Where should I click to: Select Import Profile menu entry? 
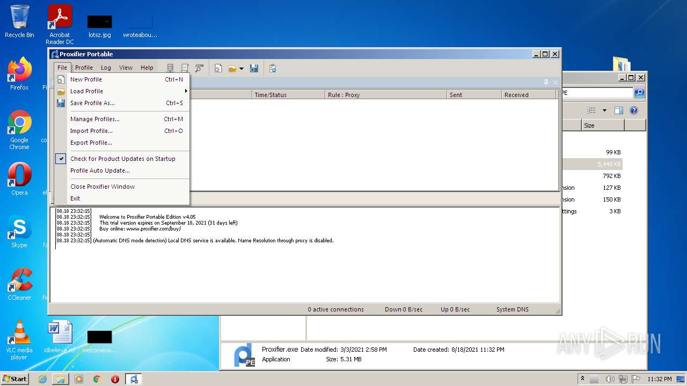click(x=122, y=131)
